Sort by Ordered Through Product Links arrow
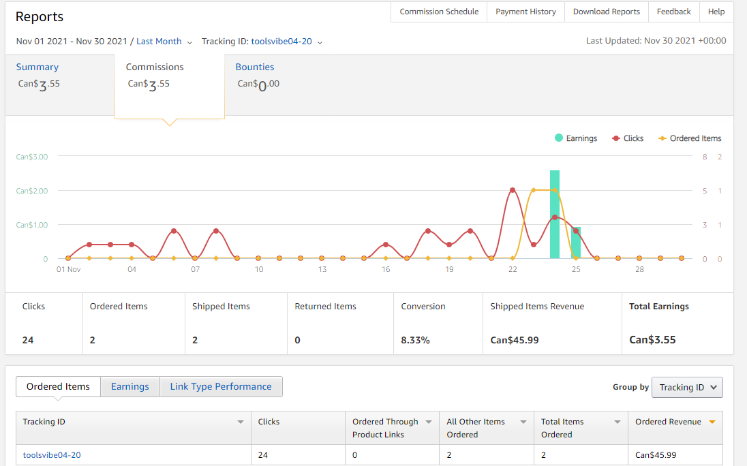The image size is (747, 466). (429, 422)
